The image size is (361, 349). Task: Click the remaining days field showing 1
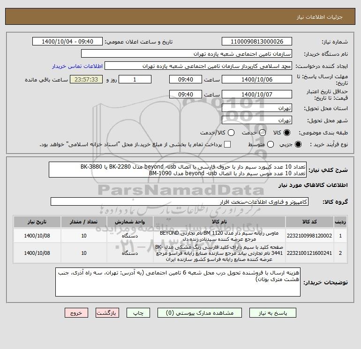[135, 79]
